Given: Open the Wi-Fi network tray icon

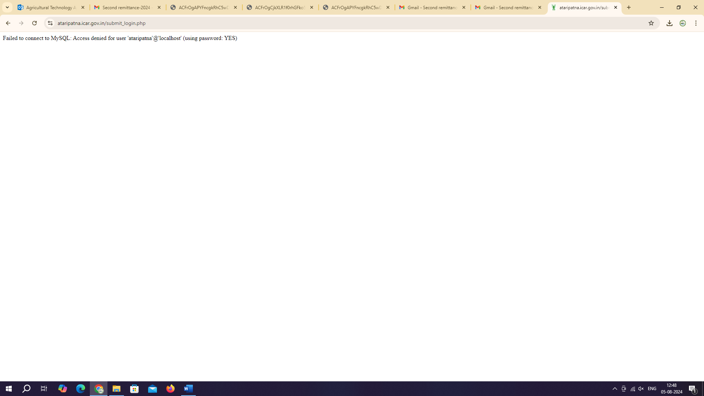Looking at the screenshot, I should (x=633, y=389).
